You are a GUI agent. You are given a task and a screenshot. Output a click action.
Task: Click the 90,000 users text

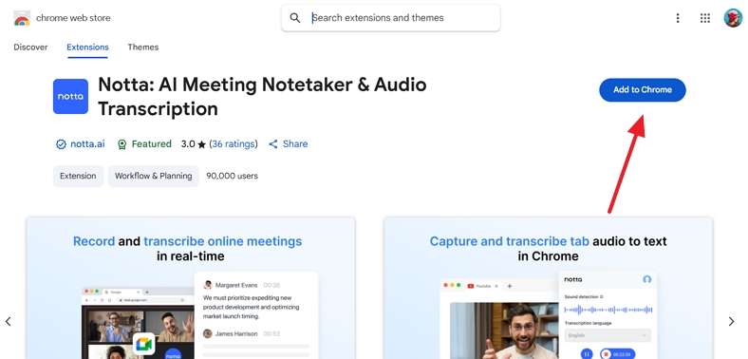(x=232, y=176)
